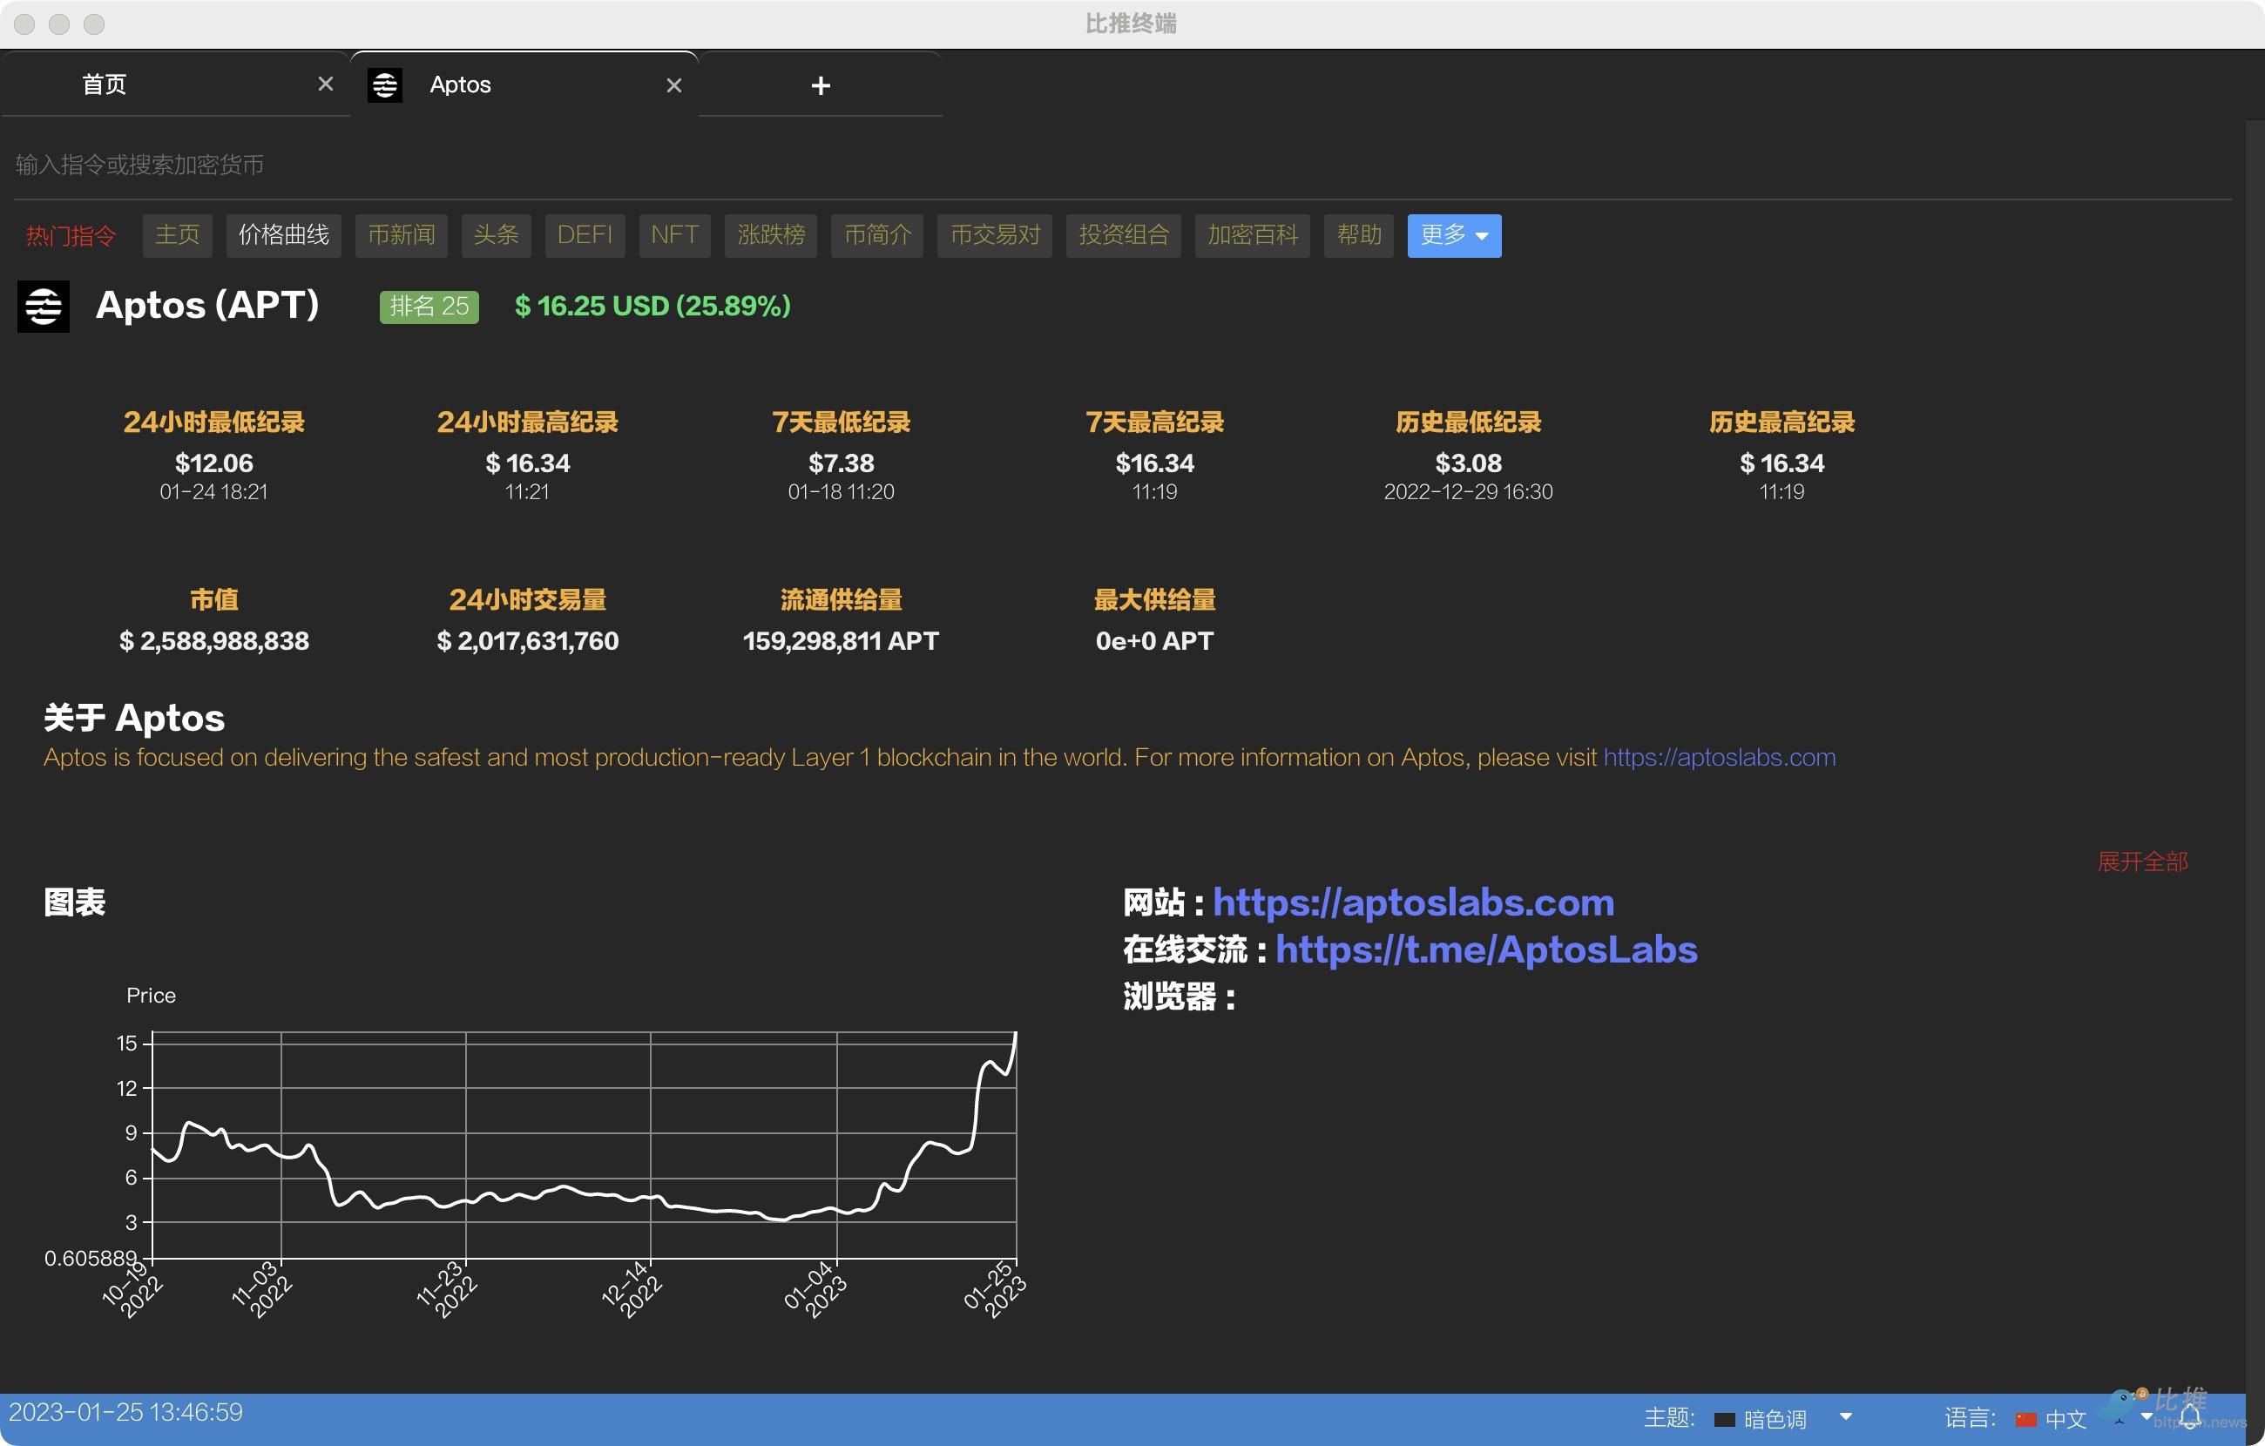The height and width of the screenshot is (1446, 2265).
Task: Click the Aptos logo beside coin title
Action: coord(44,306)
